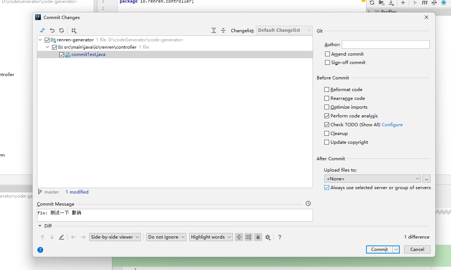Select the Rollback icon in the toolbar
The image size is (451, 270).
pos(52,30)
